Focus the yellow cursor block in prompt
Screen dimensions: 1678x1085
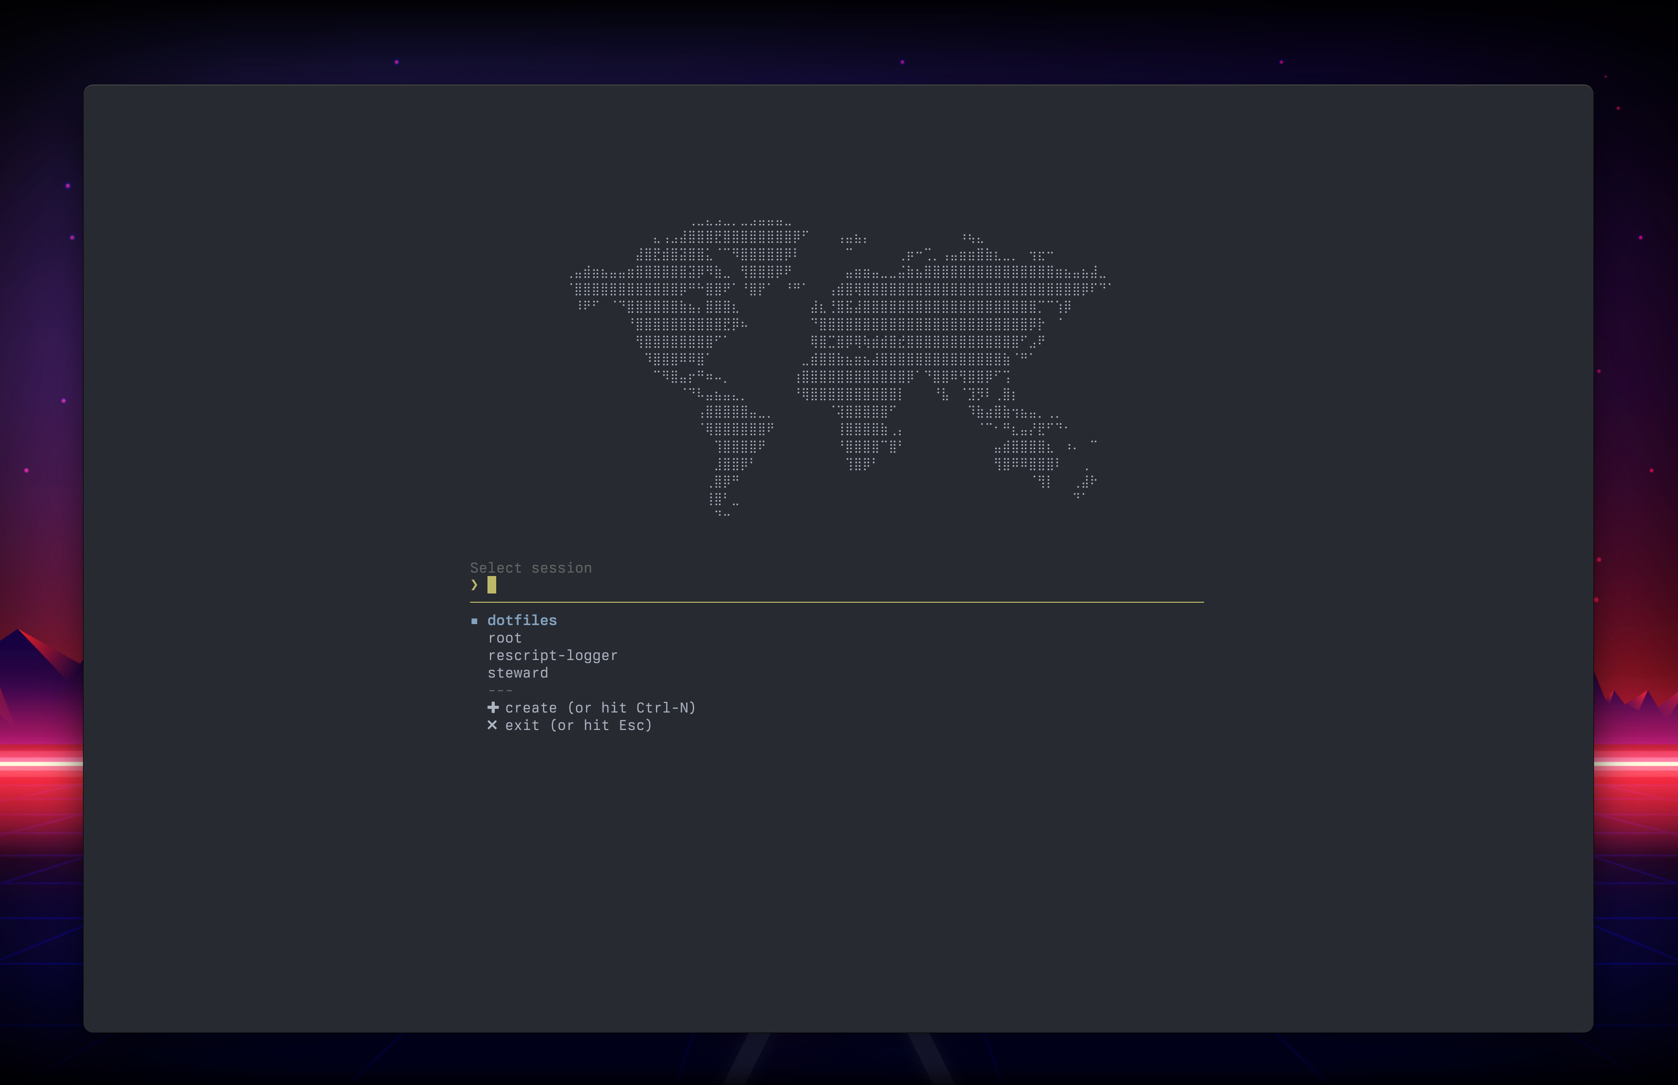coord(491,585)
